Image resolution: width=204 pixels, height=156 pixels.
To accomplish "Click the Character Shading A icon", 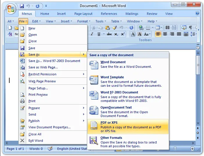I will [139, 34].
